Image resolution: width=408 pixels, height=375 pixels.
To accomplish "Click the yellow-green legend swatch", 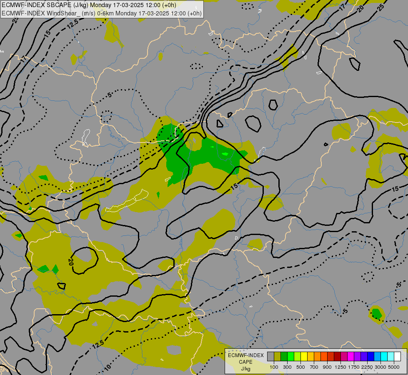I will (x=298, y=356).
